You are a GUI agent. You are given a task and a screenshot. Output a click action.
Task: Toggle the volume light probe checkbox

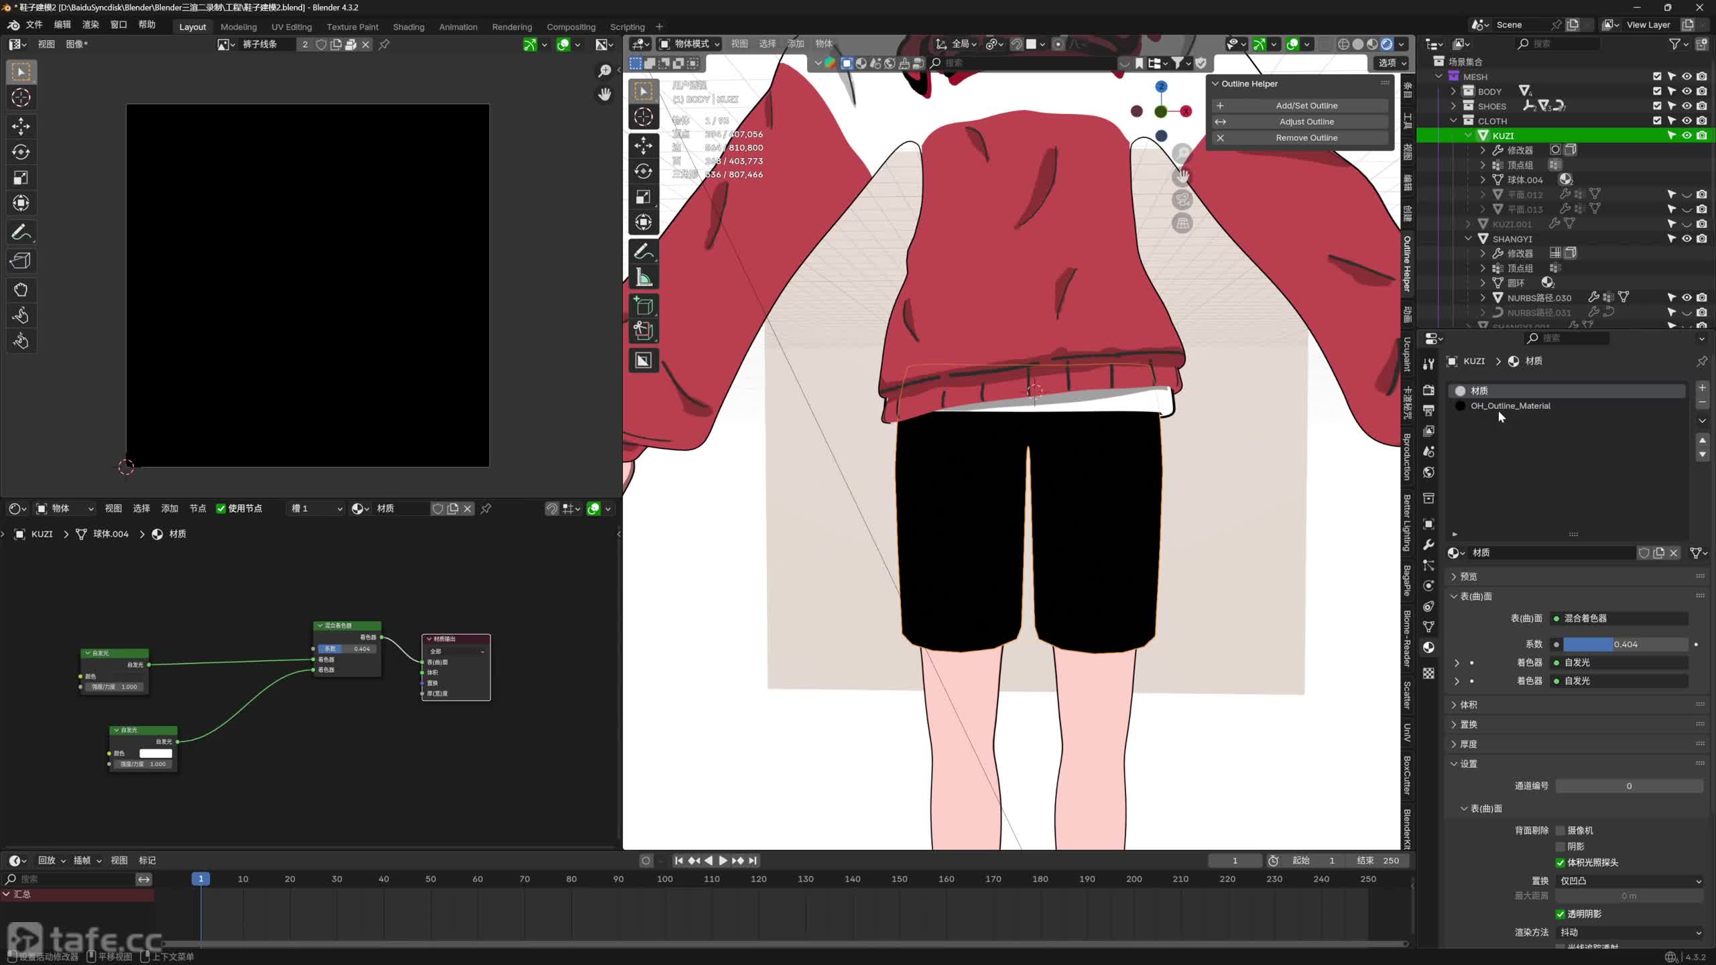1560,862
